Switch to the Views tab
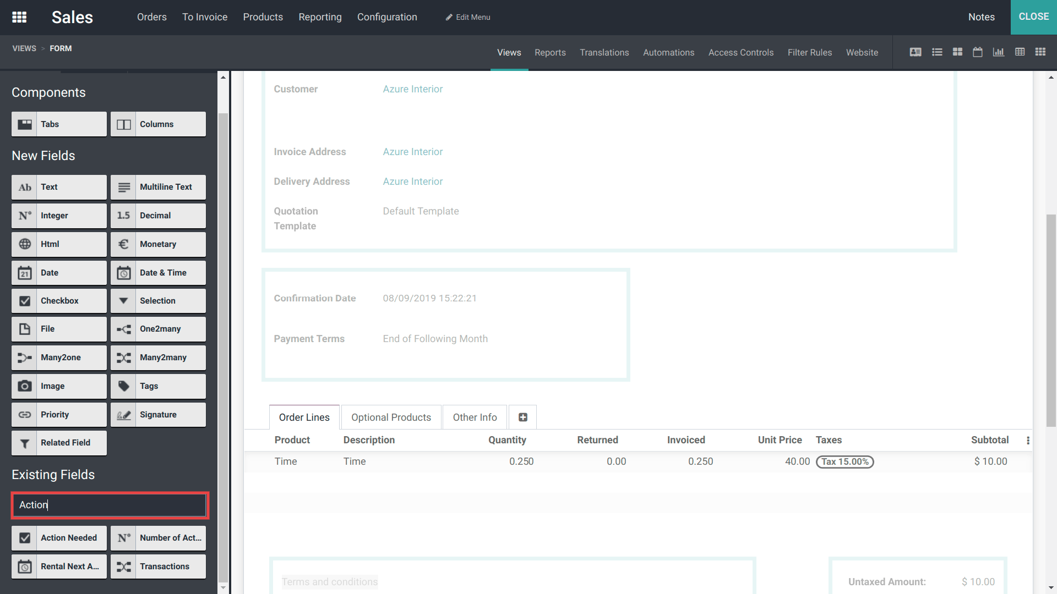The image size is (1057, 594). tap(509, 52)
